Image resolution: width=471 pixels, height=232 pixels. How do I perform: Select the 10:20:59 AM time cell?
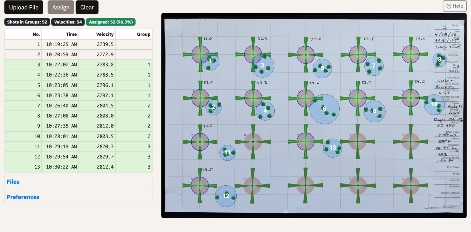(60, 55)
